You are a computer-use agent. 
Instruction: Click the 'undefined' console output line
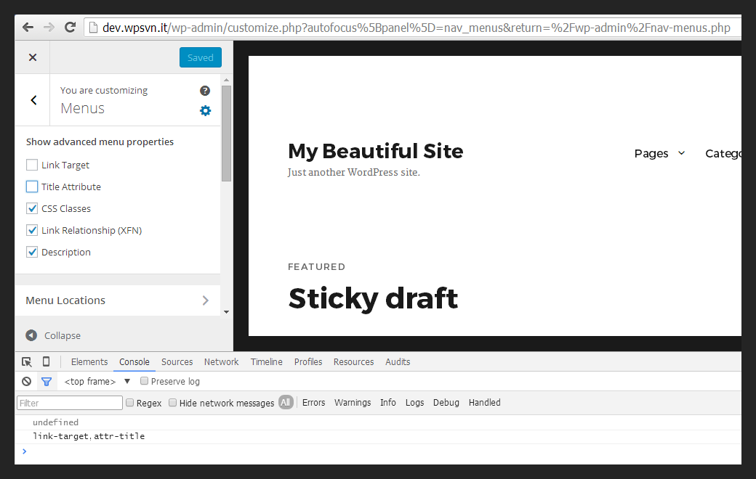pyautogui.click(x=55, y=422)
